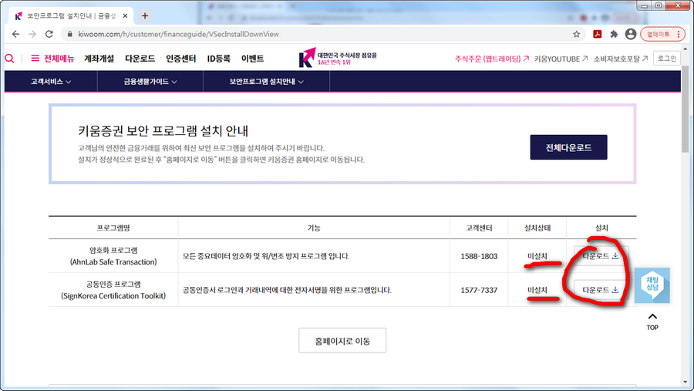Viewport: 694px width, 391px height.
Task: Click the TOP arrow to go up
Action: click(x=652, y=322)
